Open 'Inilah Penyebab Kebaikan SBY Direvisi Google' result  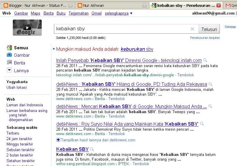pos(129,60)
